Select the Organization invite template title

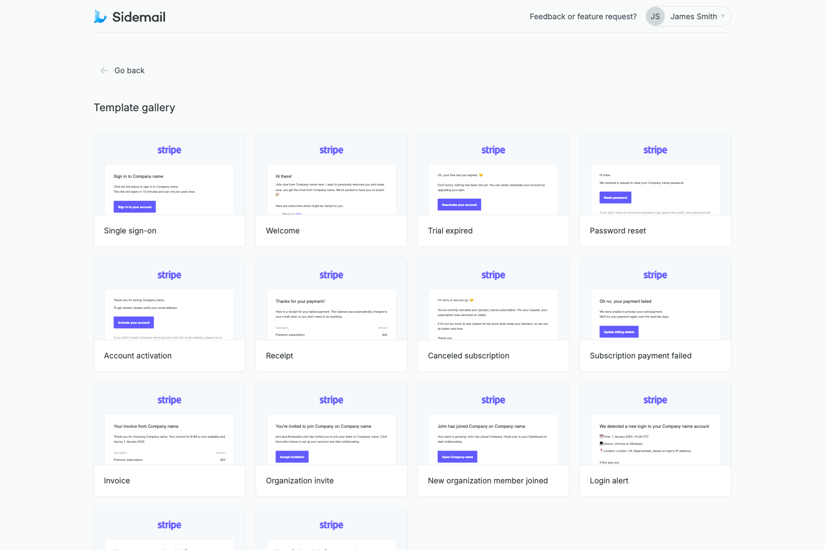[x=300, y=481]
